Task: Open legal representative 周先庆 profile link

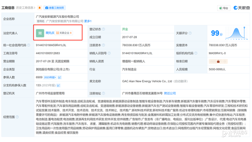Action: pos(50,33)
